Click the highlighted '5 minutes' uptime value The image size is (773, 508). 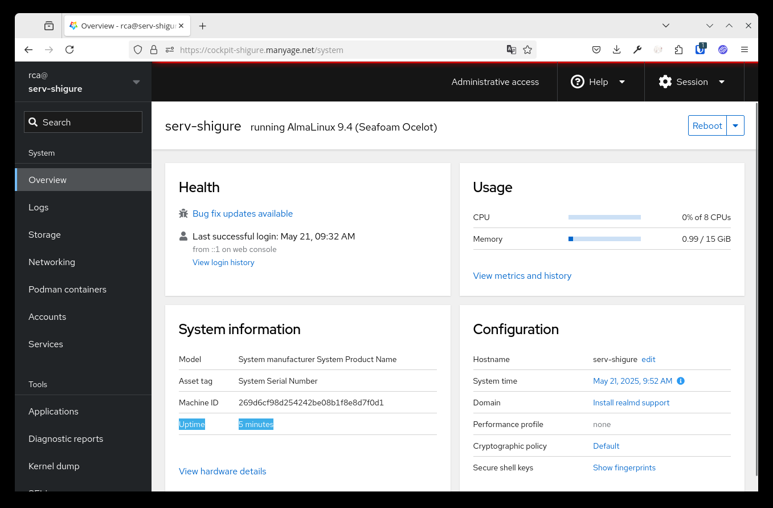pyautogui.click(x=256, y=424)
